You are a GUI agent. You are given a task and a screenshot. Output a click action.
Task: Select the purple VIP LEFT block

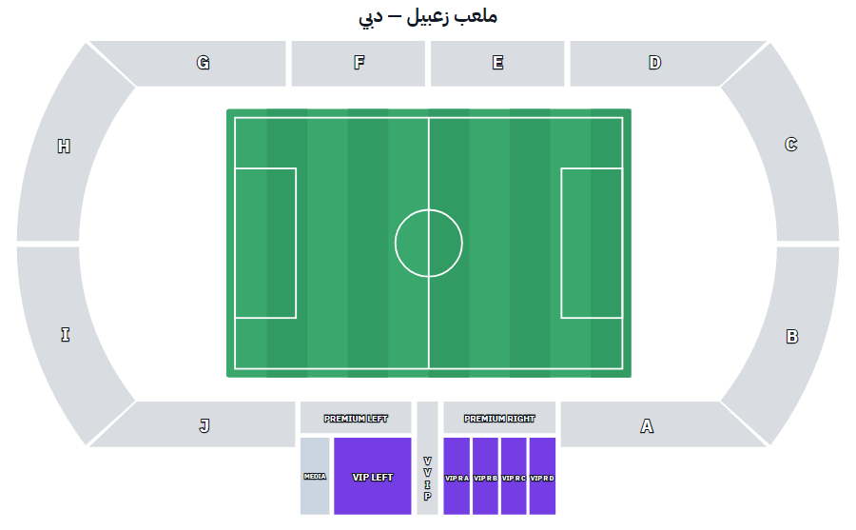point(372,476)
